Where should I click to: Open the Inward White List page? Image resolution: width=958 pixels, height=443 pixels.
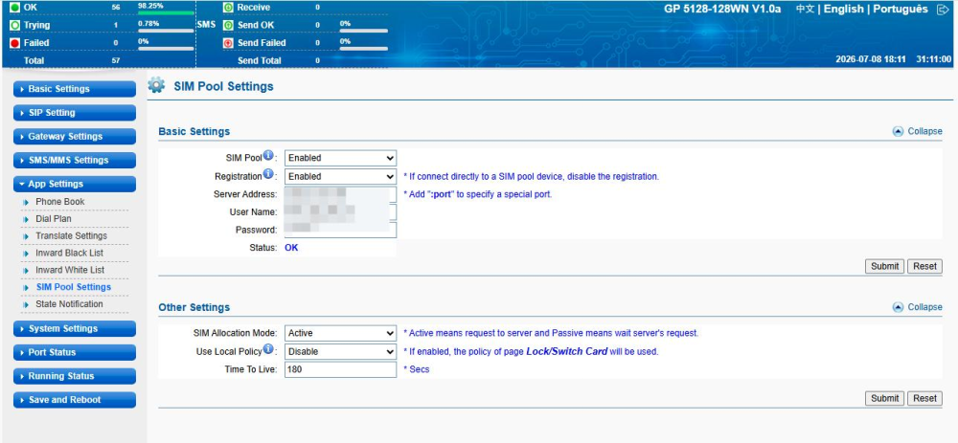pos(70,270)
